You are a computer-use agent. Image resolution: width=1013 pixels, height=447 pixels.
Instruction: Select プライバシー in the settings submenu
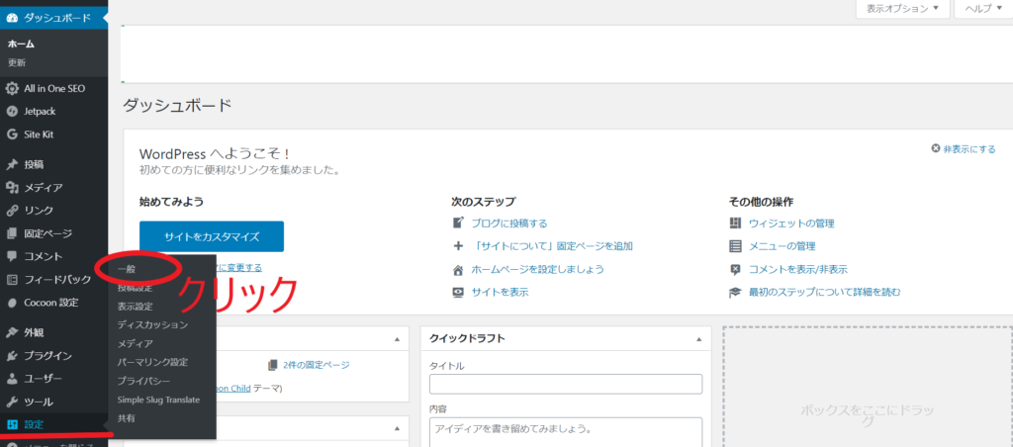coord(144,381)
